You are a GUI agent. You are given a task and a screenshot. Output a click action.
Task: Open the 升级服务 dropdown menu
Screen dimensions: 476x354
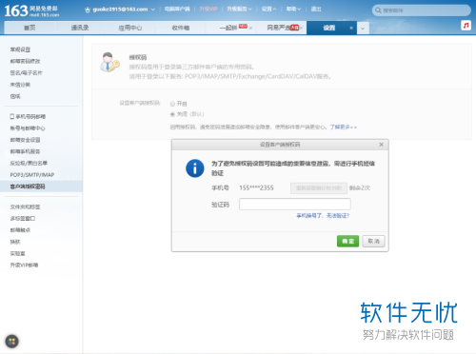click(239, 10)
